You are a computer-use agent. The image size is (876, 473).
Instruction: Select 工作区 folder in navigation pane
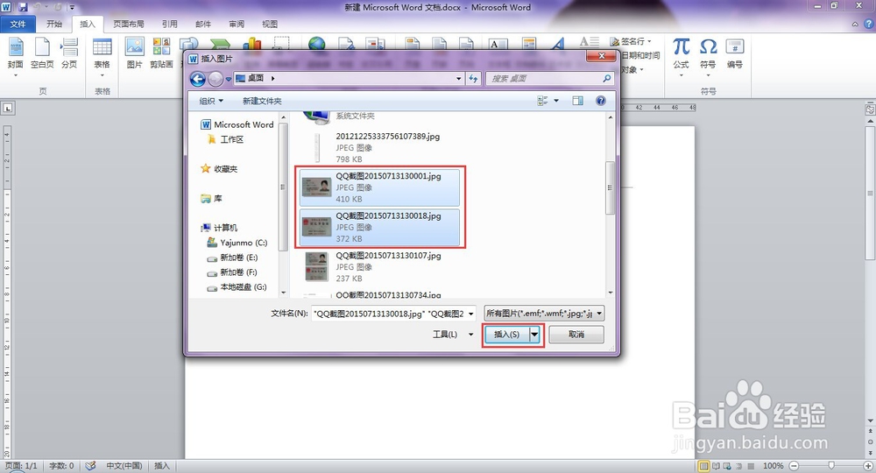[226, 139]
